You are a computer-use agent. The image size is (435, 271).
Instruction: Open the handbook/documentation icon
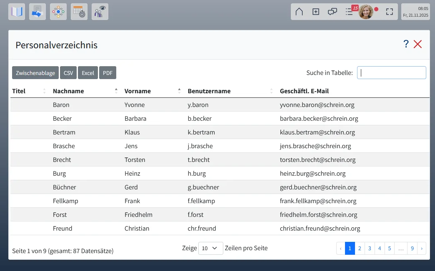(x=16, y=11)
